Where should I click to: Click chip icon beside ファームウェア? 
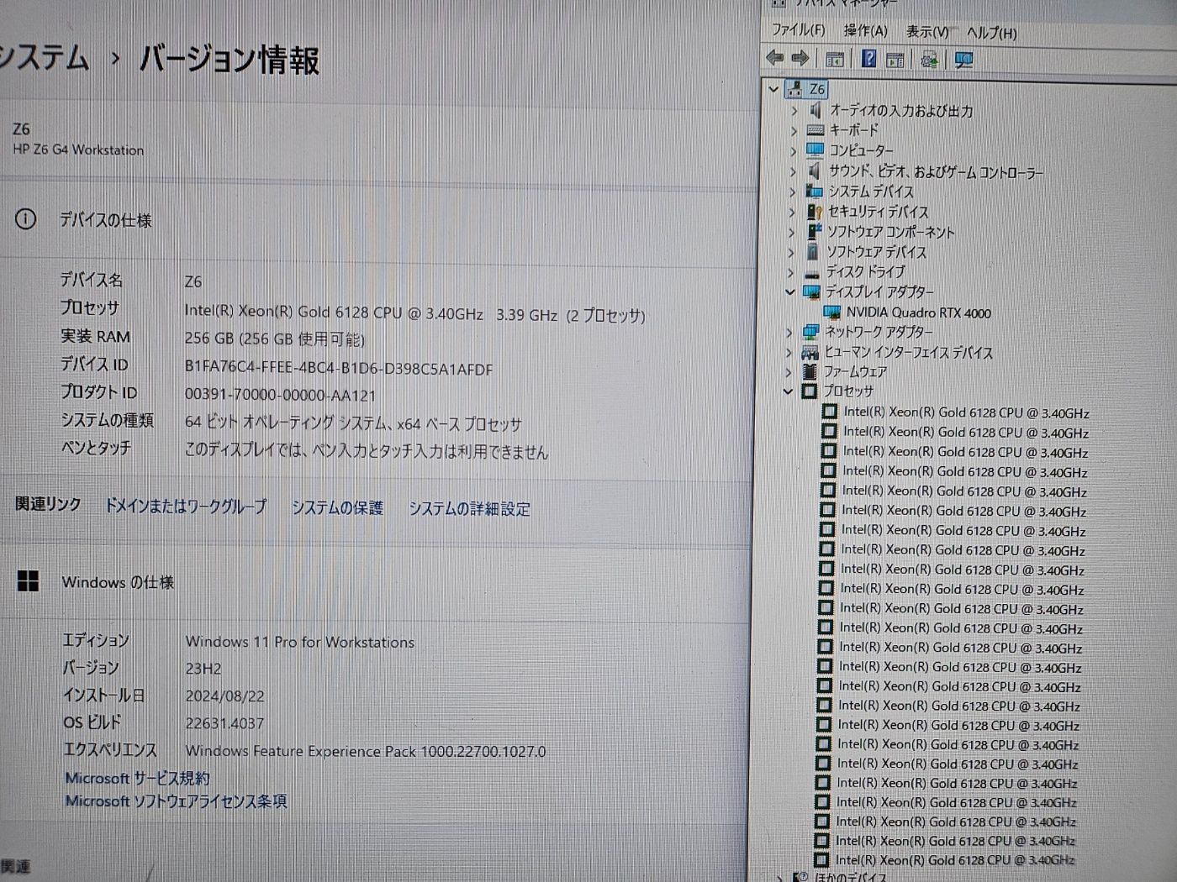click(x=810, y=371)
